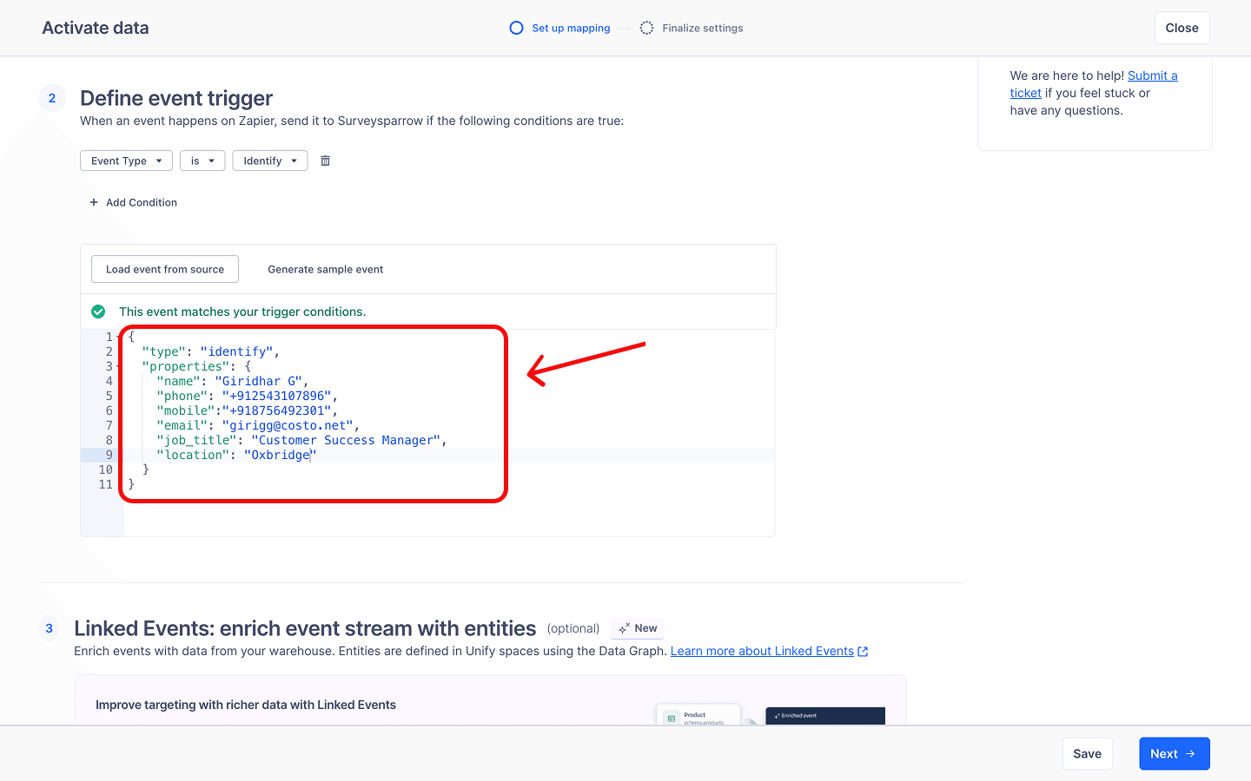The image size is (1251, 781).
Task: Click the green checkmark status icon
Action: point(98,312)
